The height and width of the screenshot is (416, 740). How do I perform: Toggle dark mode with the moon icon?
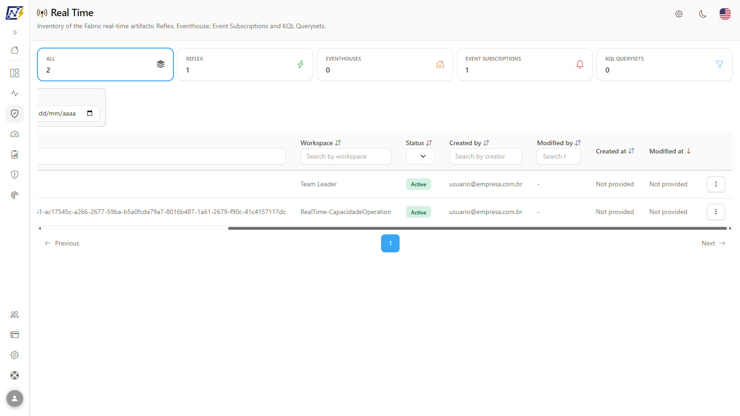click(703, 14)
